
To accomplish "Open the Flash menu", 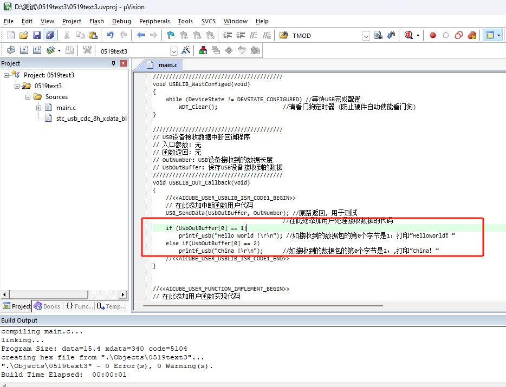I will click(x=96, y=21).
